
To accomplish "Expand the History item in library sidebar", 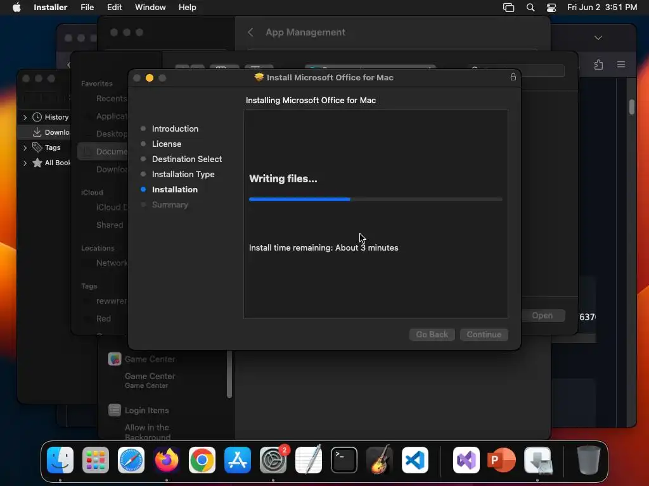I will tap(25, 117).
